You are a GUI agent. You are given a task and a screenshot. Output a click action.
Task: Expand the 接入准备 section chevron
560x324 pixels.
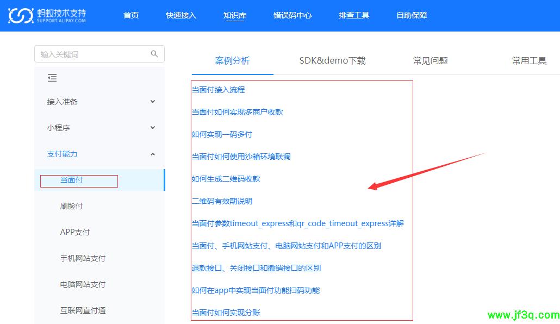click(x=153, y=102)
